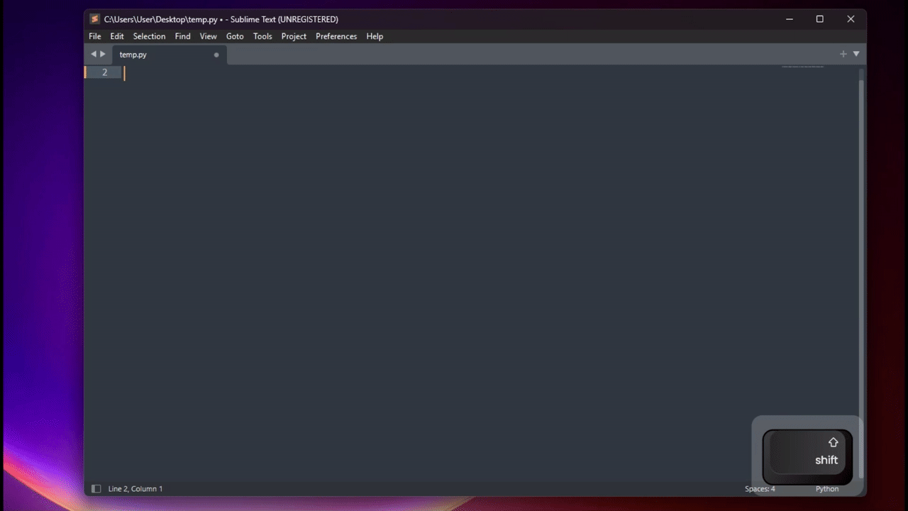Click the minimap preview area

(x=802, y=67)
